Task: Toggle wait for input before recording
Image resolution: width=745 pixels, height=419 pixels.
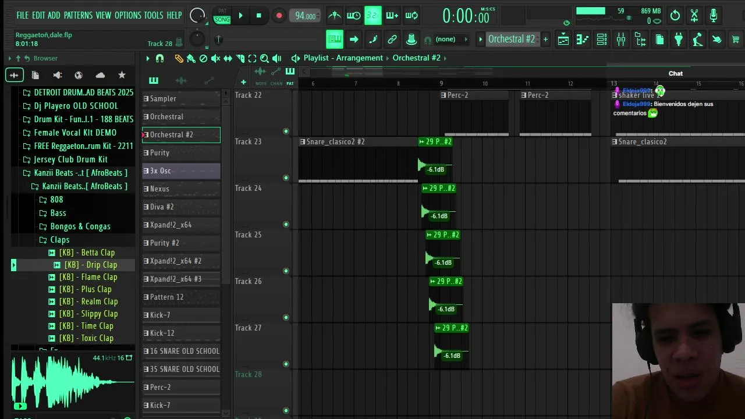Action: 354,16
